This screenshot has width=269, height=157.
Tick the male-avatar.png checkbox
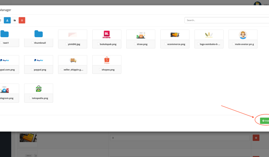point(233,44)
